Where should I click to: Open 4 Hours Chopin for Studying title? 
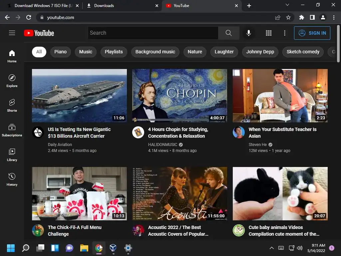(178, 133)
